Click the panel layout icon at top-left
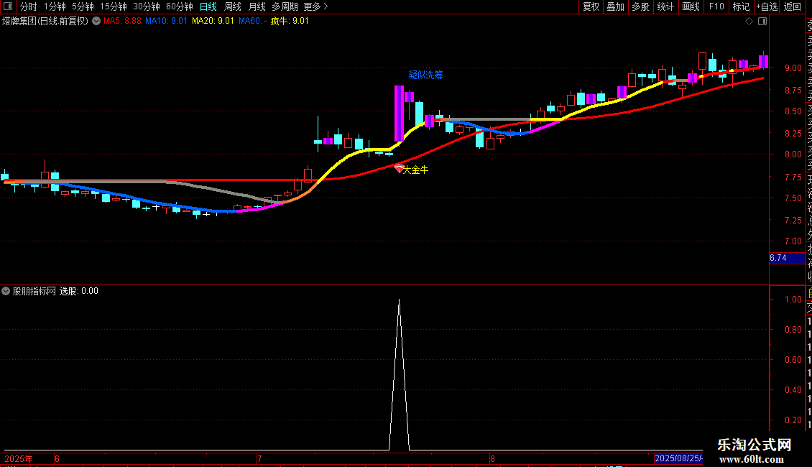812x467 pixels. pos(8,6)
